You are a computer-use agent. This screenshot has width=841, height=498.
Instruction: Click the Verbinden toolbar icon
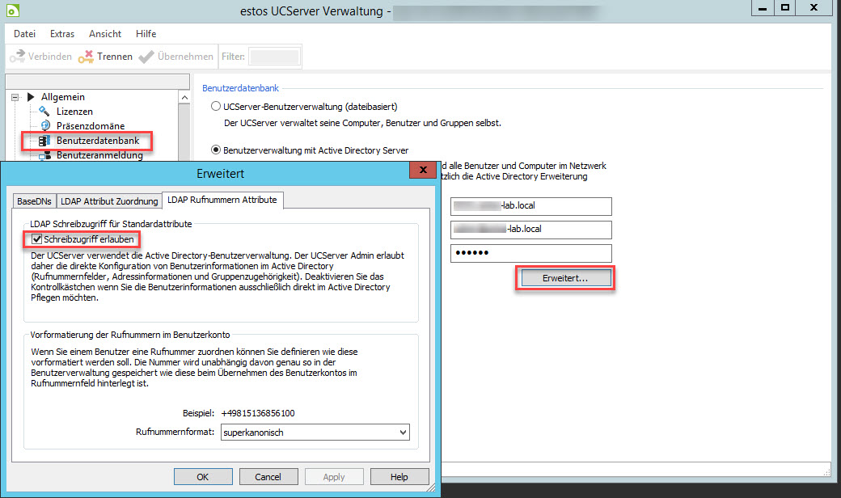click(x=18, y=57)
